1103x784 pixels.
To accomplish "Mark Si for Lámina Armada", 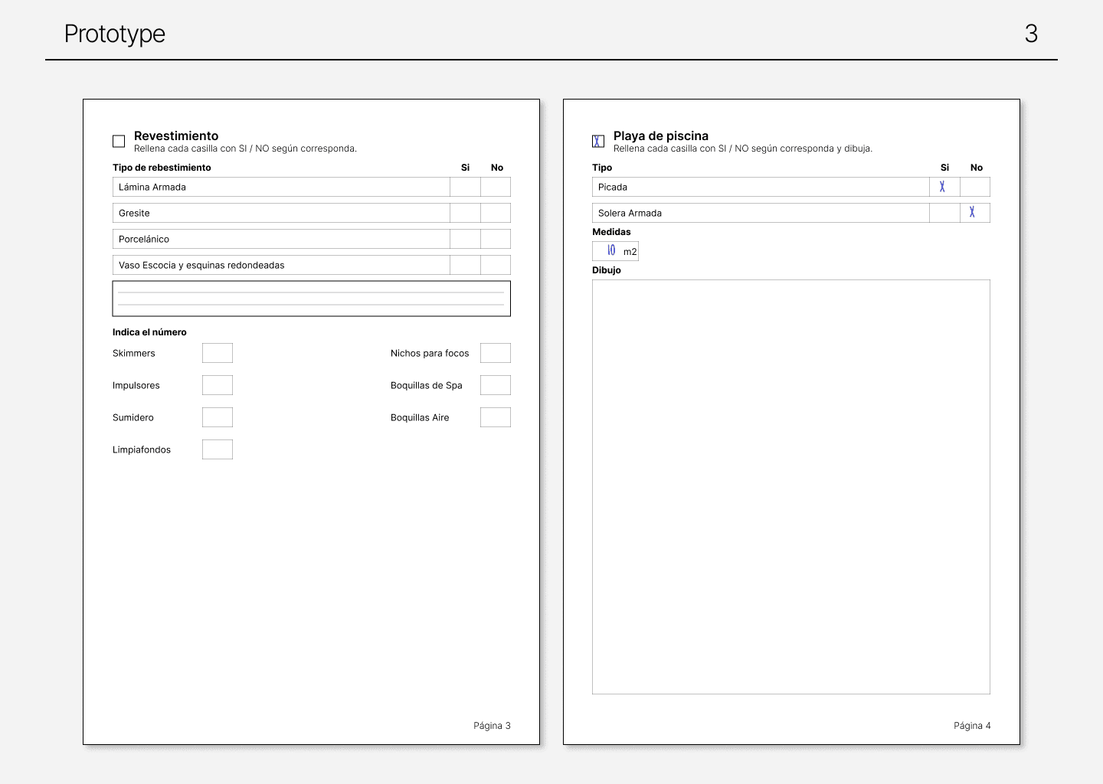I will [465, 187].
